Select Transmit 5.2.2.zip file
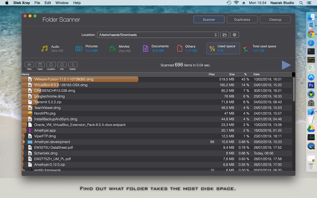Viewport: 317px width, 198px height. (x=157, y=102)
